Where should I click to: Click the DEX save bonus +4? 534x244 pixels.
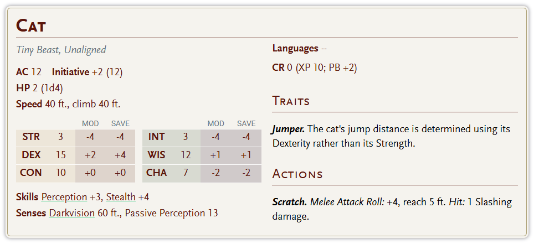[x=120, y=155]
